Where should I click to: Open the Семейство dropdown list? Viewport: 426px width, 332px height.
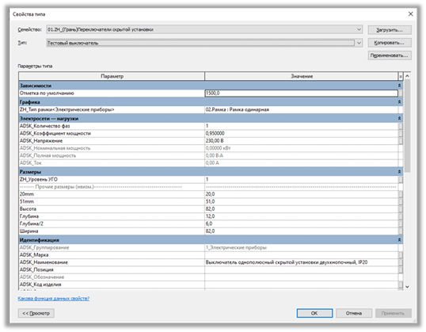(359, 29)
